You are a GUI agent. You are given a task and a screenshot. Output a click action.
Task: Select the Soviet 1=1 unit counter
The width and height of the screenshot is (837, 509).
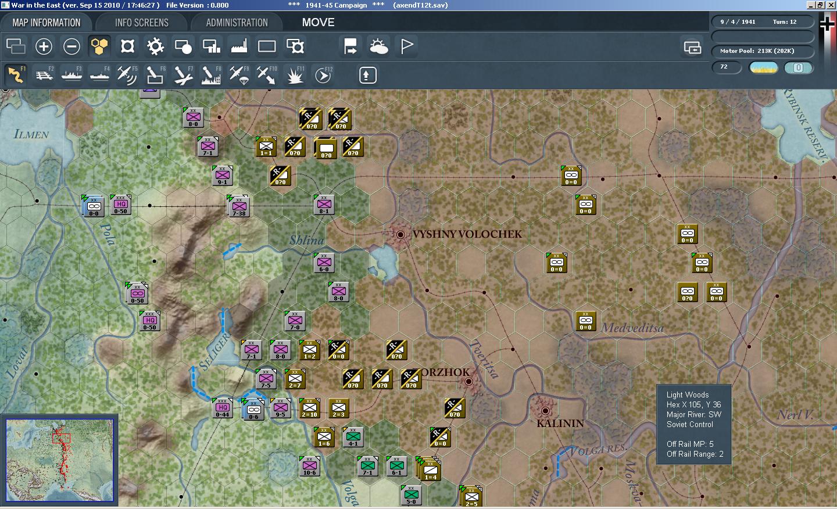[266, 146]
